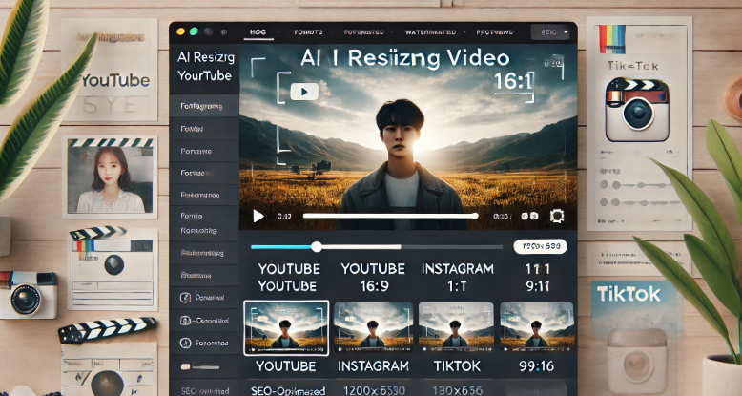Image resolution: width=742 pixels, height=396 pixels.
Task: Click the round handle on the blue slider
Action: [x=317, y=246]
